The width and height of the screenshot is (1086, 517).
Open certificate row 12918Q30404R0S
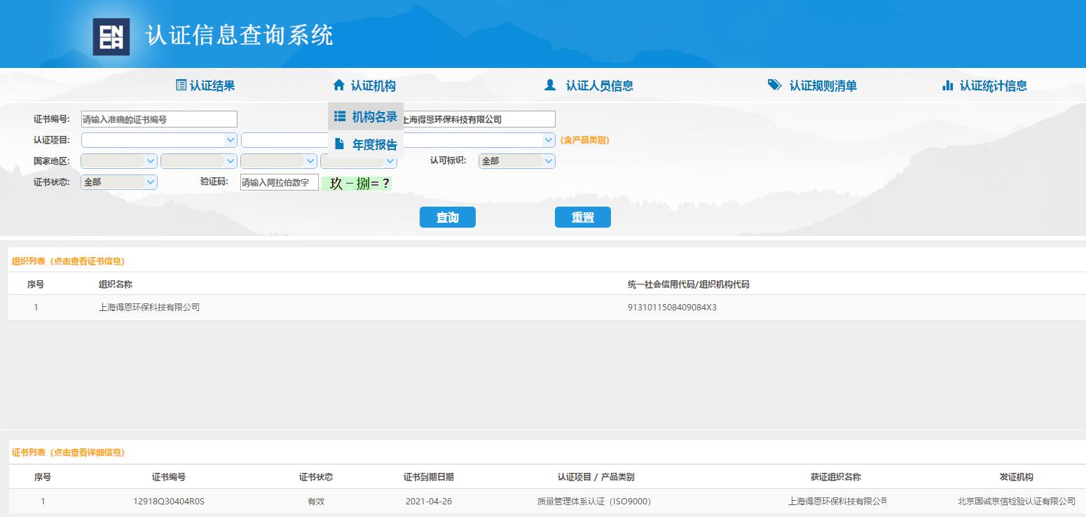[168, 502]
